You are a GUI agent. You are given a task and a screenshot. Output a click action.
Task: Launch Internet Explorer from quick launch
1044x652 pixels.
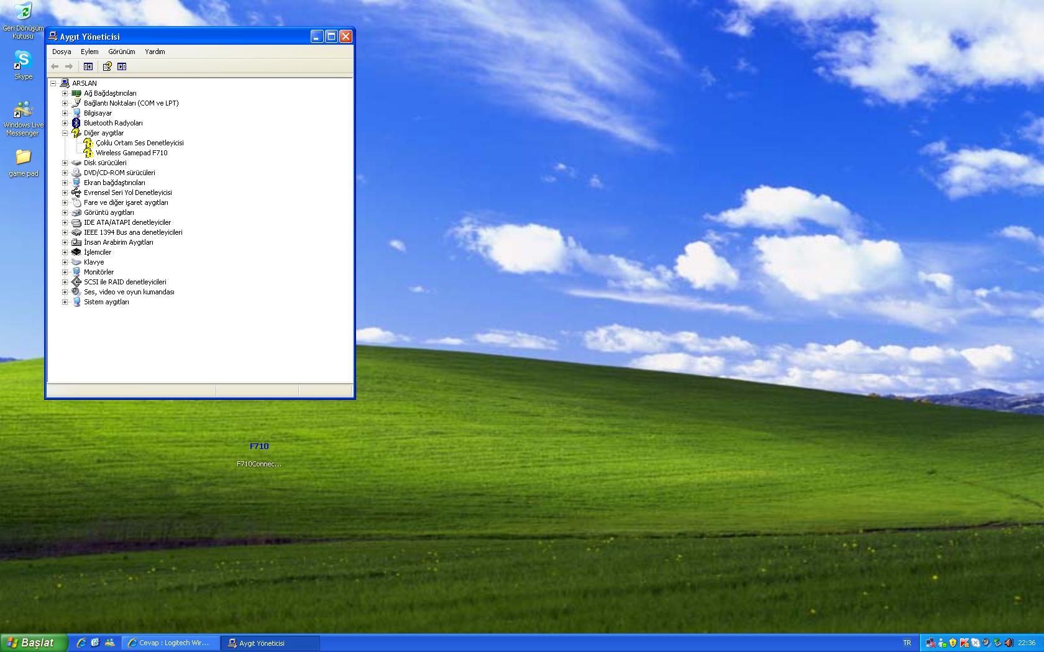(x=81, y=643)
